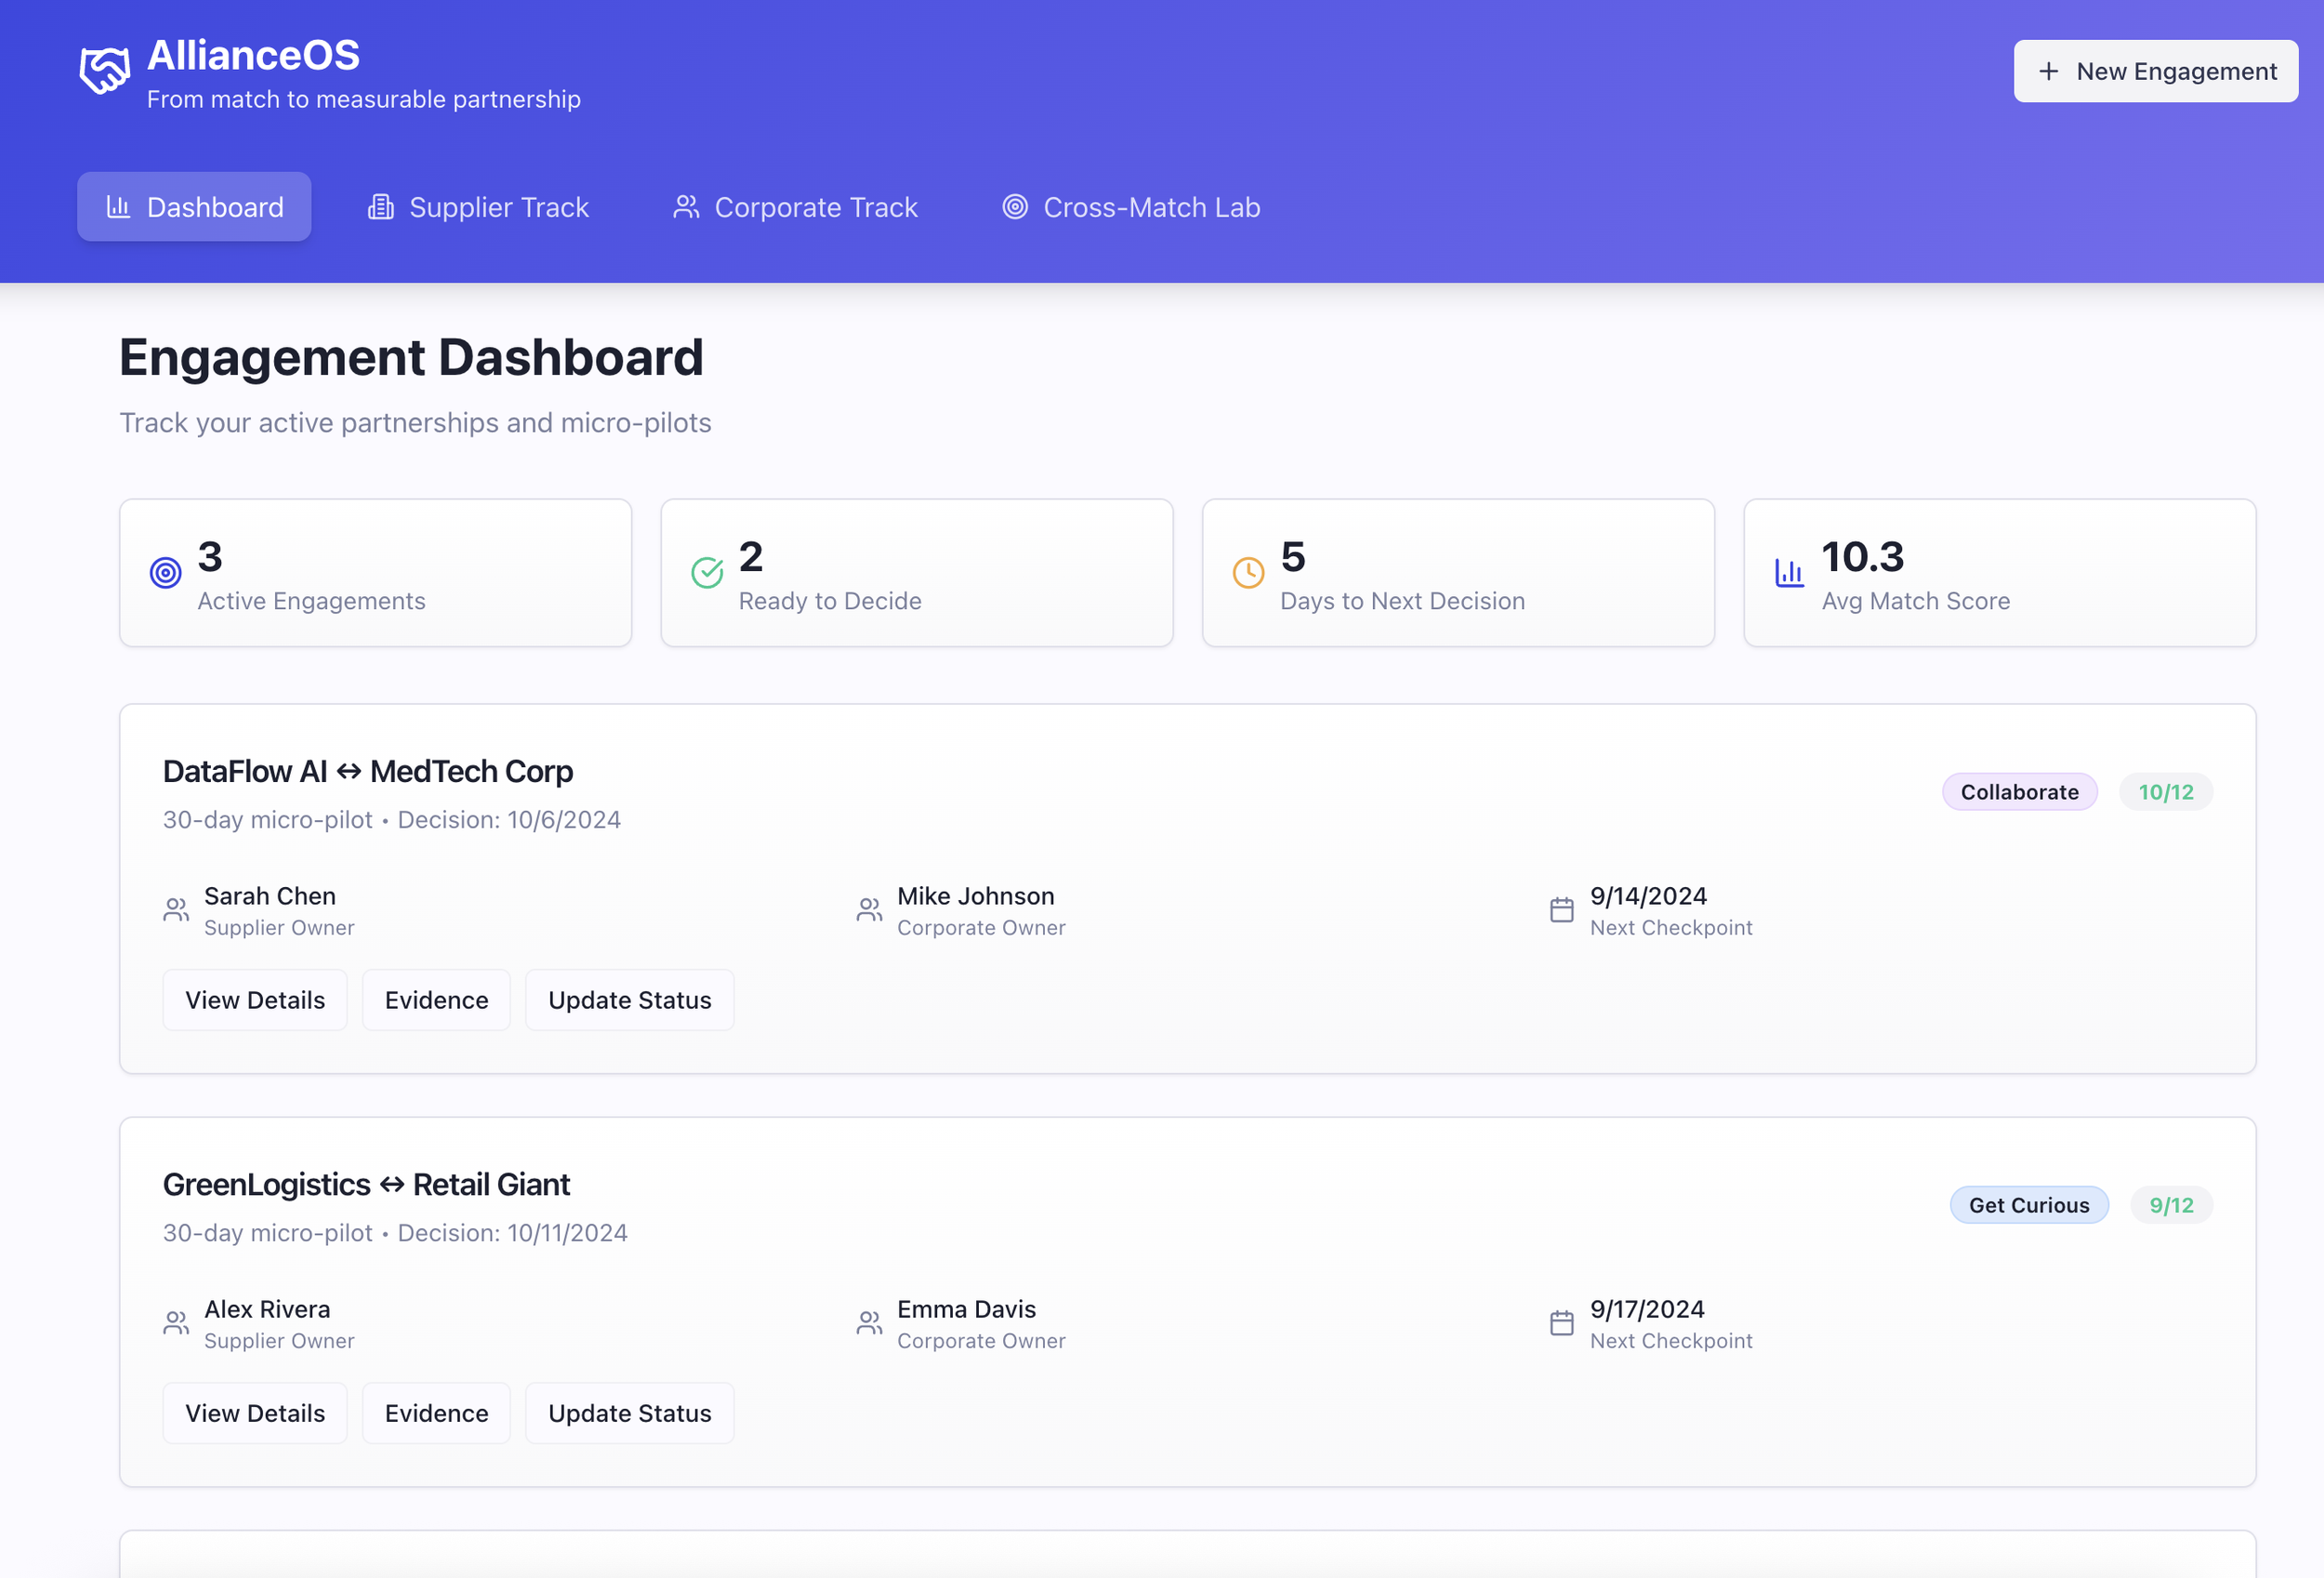Screen dimensions: 2324x1578
Task: Click the people icon next to Emma Davis
Action: [869, 1323]
